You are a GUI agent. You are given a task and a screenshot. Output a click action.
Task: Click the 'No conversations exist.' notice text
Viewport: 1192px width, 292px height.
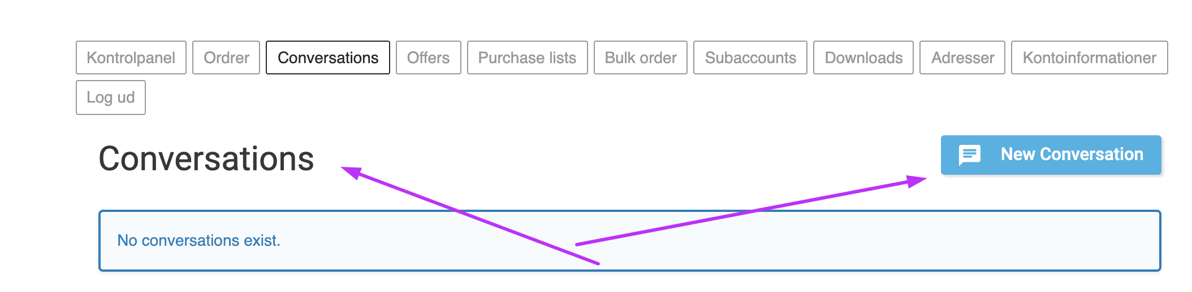tap(198, 241)
